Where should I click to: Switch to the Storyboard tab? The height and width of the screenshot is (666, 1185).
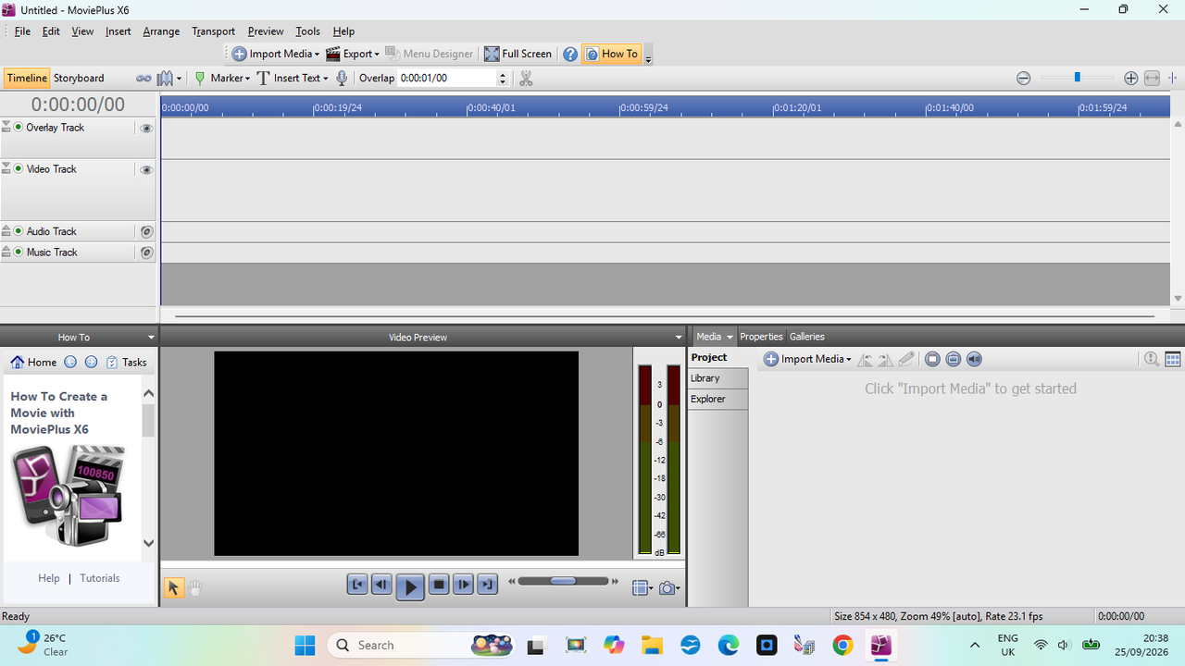(79, 79)
